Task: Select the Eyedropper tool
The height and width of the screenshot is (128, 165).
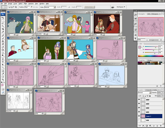Action: tap(3, 74)
